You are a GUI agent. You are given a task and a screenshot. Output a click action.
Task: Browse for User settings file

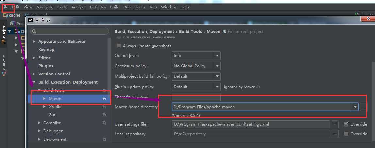pos(335,124)
